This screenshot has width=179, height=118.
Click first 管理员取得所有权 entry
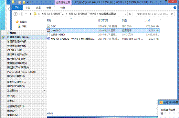tap(24, 42)
